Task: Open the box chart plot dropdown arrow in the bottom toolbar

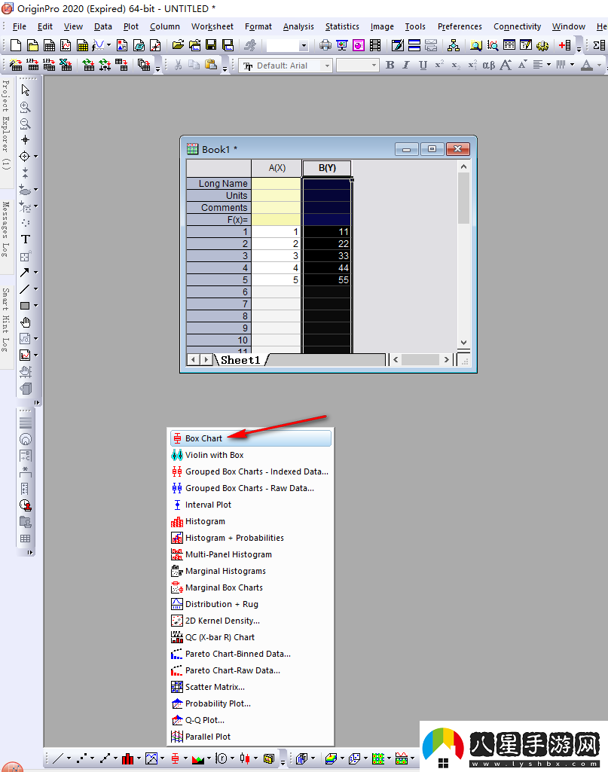Action: 185,758
